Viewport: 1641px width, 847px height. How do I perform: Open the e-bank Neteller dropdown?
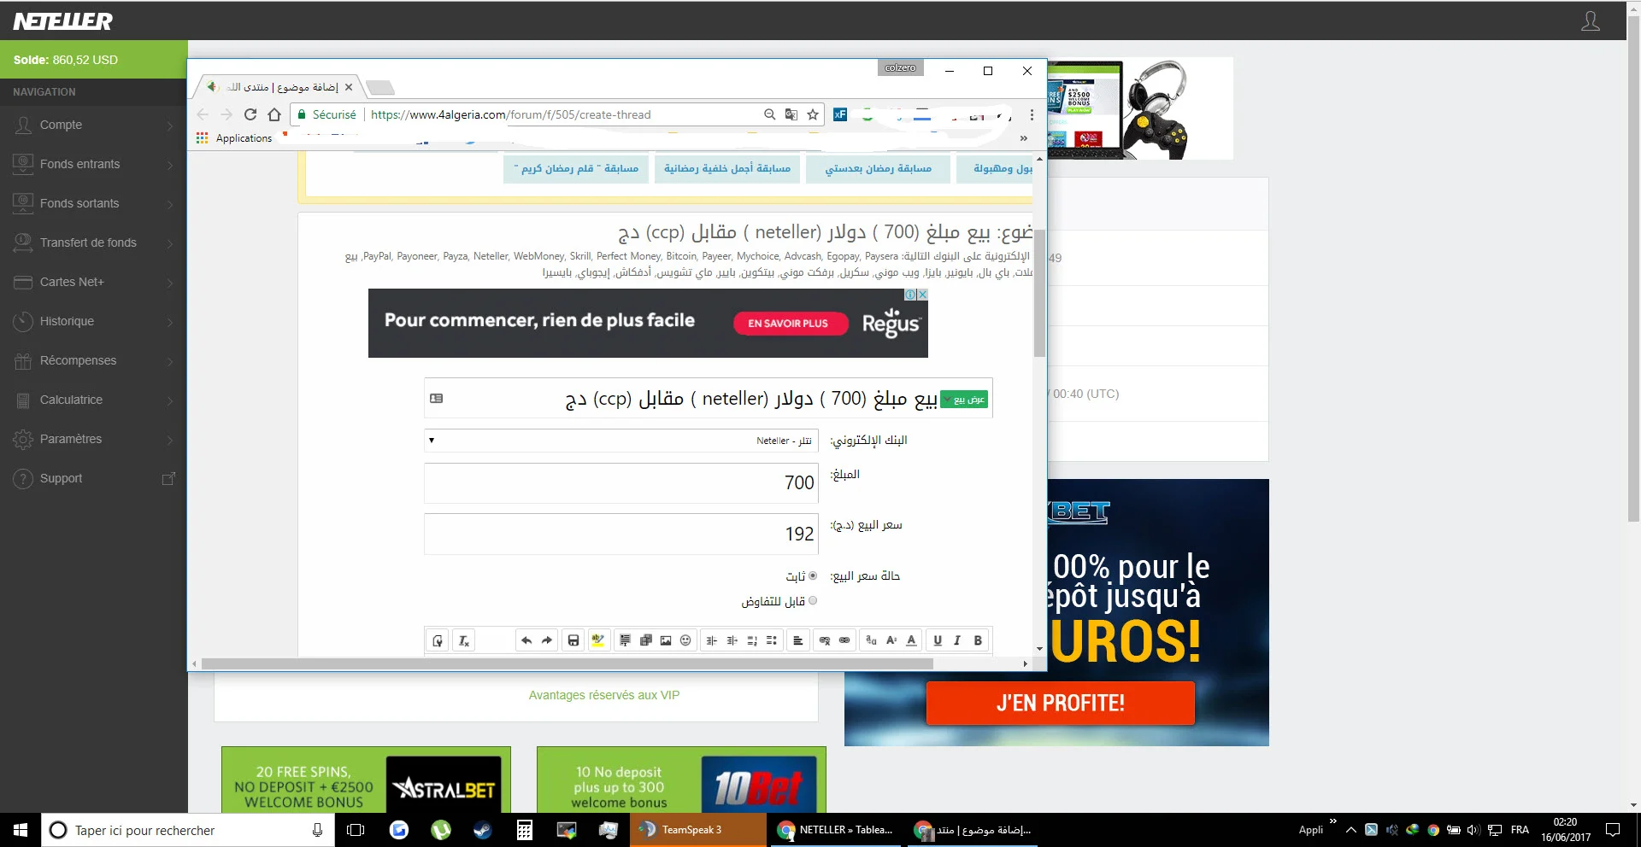[x=621, y=441]
